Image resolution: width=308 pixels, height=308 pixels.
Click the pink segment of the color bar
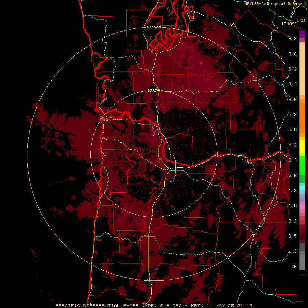click(302, 207)
